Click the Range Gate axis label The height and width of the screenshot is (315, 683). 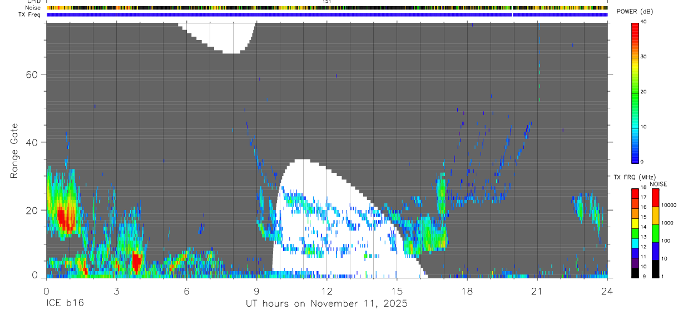click(13, 151)
